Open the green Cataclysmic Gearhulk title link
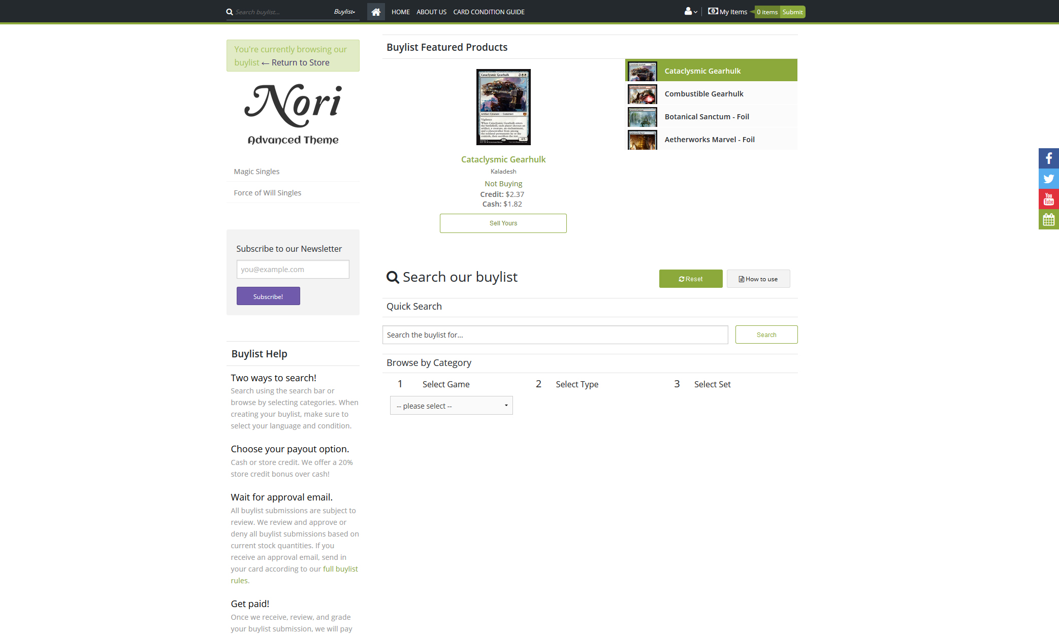Viewport: 1059px width, 635px height. (503, 159)
